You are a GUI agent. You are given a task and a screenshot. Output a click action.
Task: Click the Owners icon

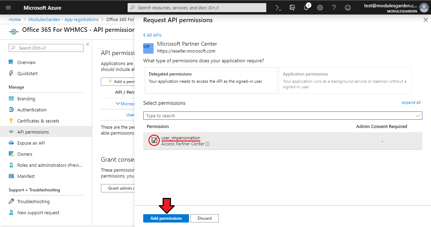click(x=11, y=154)
